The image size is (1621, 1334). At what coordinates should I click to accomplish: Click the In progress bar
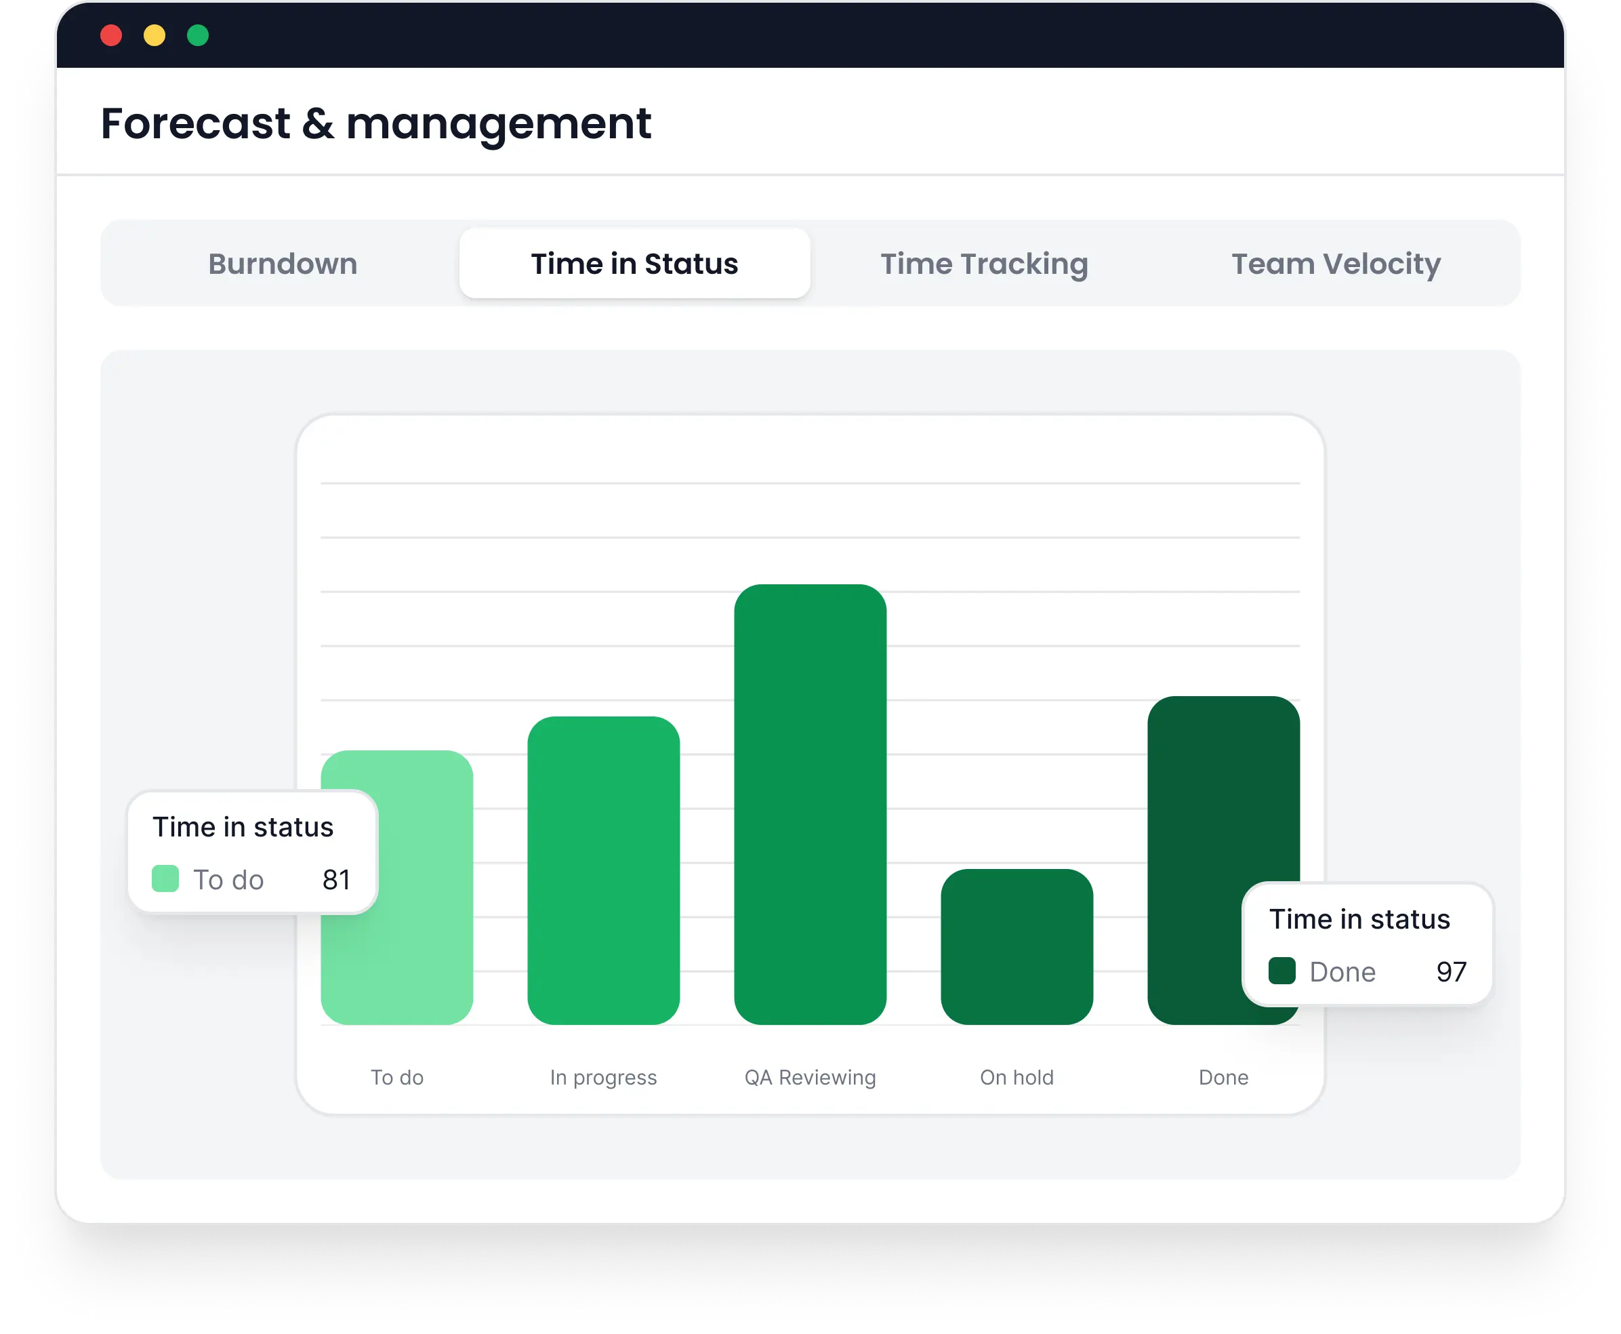603,870
